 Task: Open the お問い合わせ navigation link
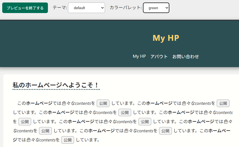(186, 56)
